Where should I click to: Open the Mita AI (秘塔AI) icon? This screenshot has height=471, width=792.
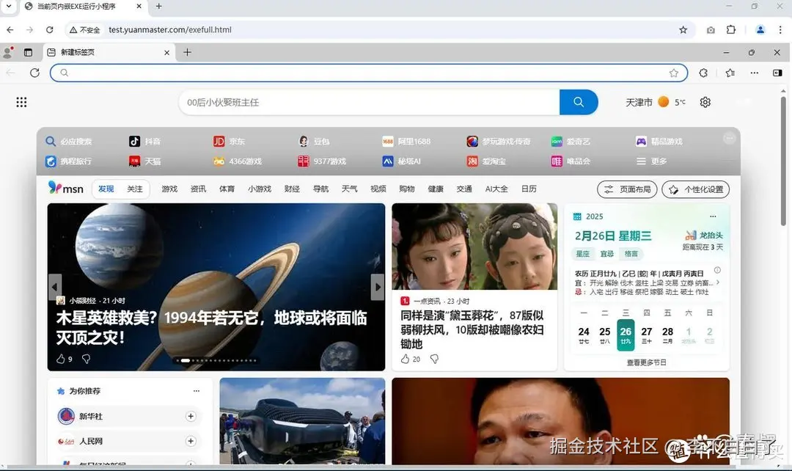[388, 161]
